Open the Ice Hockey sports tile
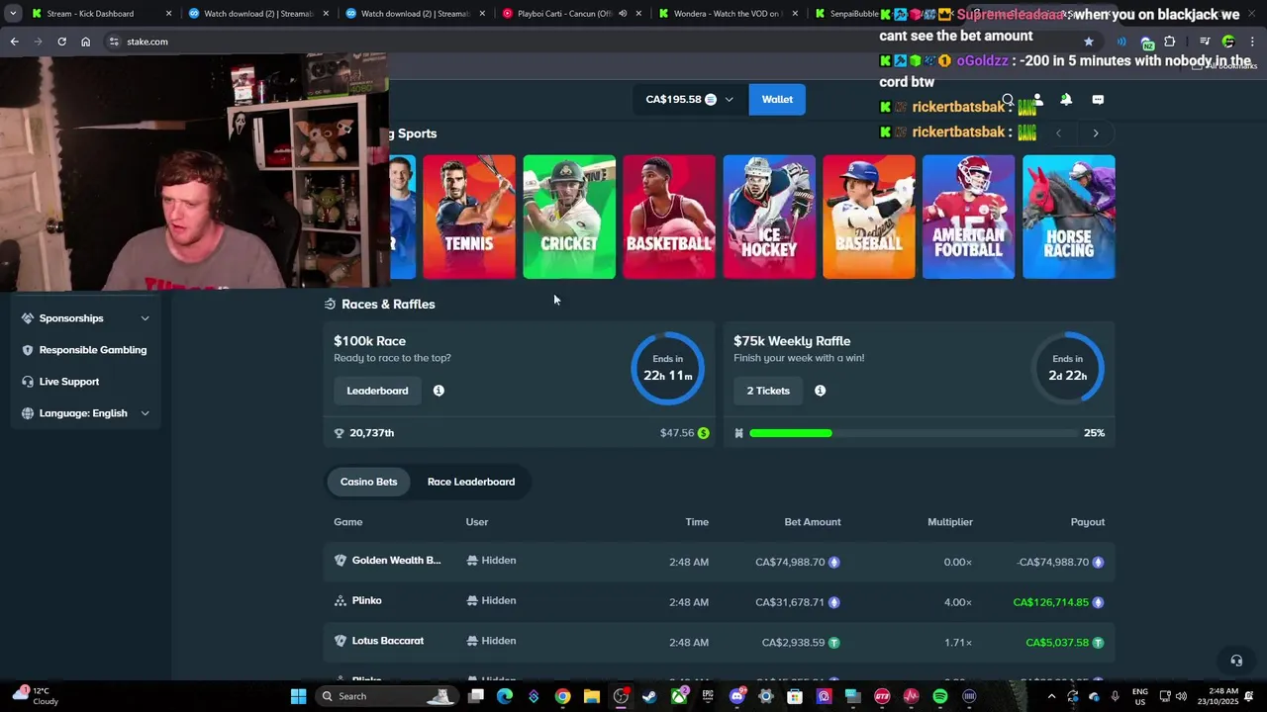Viewport: 1267px width, 712px height. coord(769,217)
